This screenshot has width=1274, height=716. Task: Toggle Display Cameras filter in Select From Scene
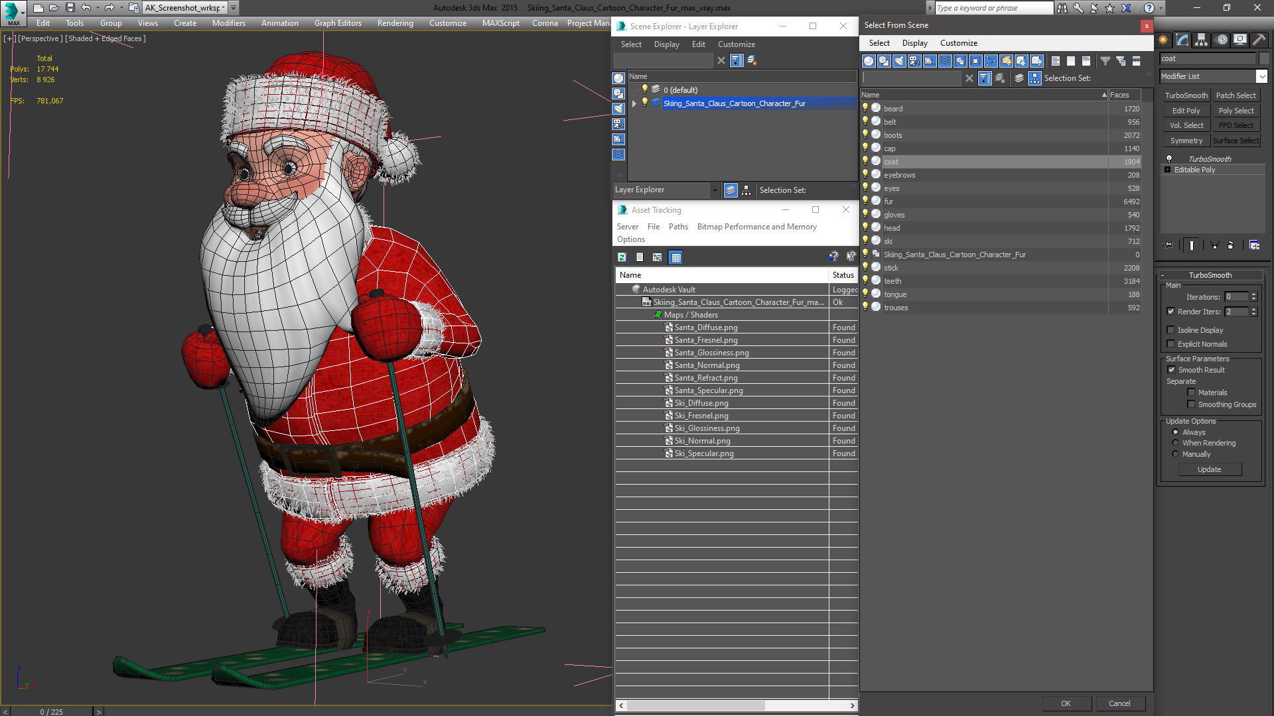point(914,61)
